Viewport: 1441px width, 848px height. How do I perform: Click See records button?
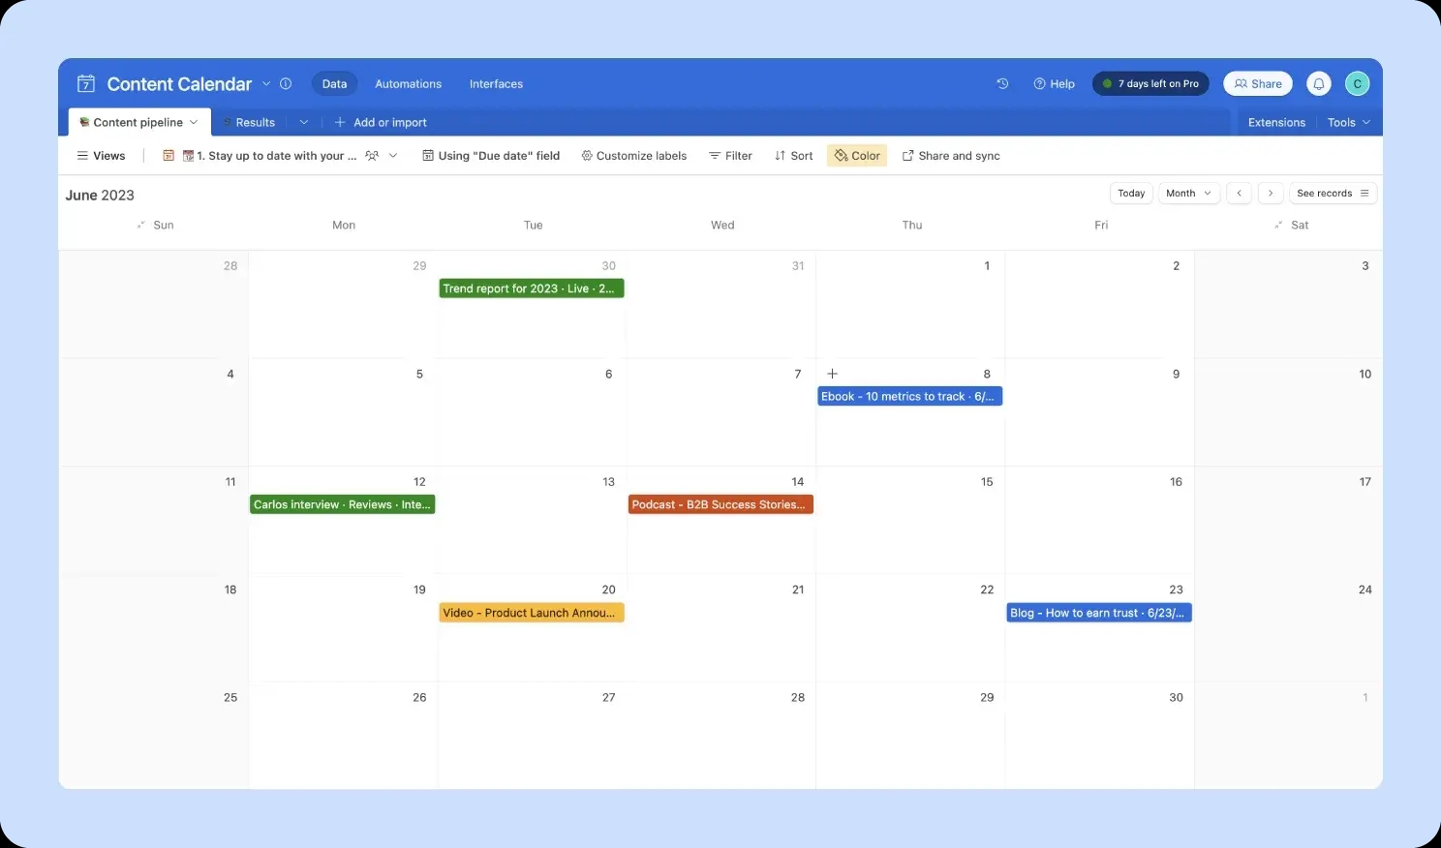tap(1333, 194)
